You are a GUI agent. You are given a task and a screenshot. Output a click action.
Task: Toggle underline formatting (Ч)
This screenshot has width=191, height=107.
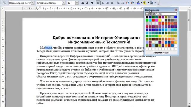pyautogui.click(x=92, y=3)
